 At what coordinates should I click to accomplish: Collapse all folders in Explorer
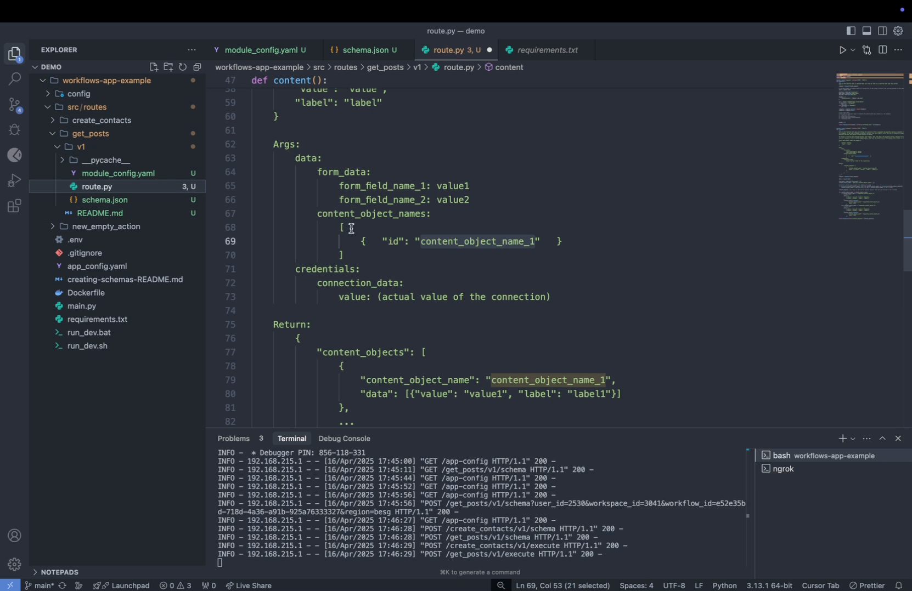(x=198, y=67)
